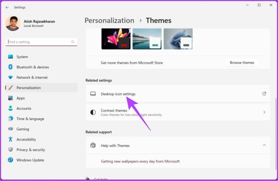Open Desktop icon settings
This screenshot has height=181, width=278.
tap(178, 94)
